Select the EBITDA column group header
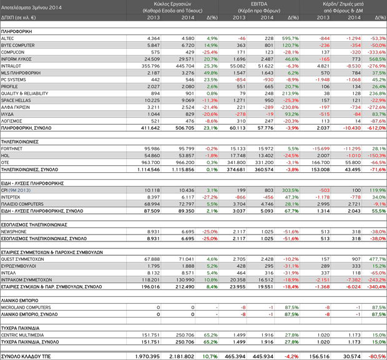This screenshot has height=360, width=387. (x=259, y=4)
